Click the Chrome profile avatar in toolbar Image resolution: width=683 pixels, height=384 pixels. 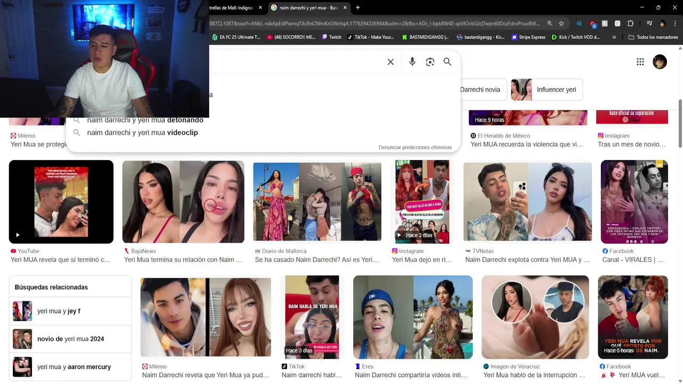(662, 23)
